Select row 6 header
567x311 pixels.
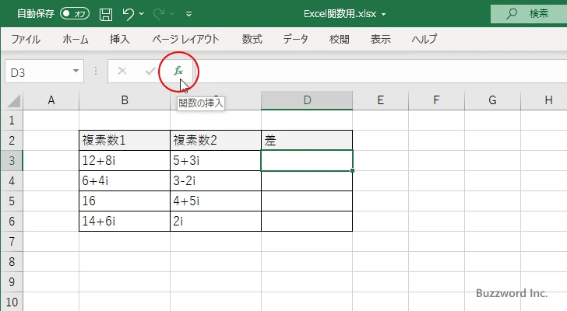point(12,221)
